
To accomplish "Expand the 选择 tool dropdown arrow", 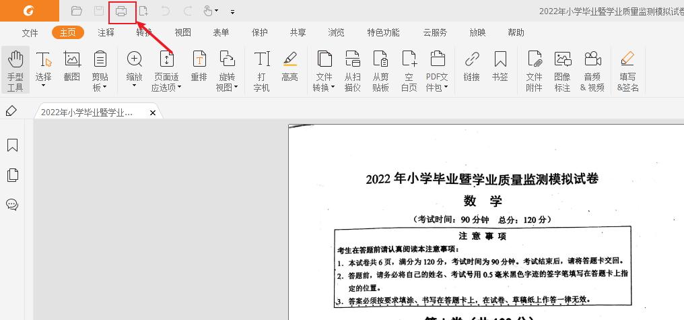I will pyautogui.click(x=44, y=86).
